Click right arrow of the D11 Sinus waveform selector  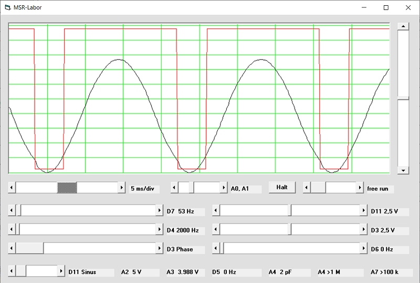[60, 271]
